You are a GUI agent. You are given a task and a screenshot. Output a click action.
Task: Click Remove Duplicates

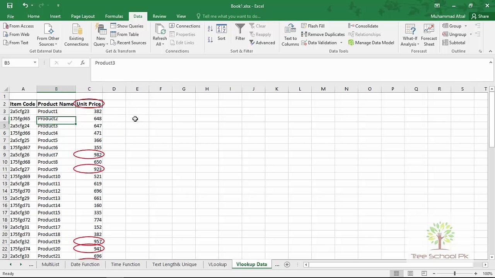(x=323, y=34)
